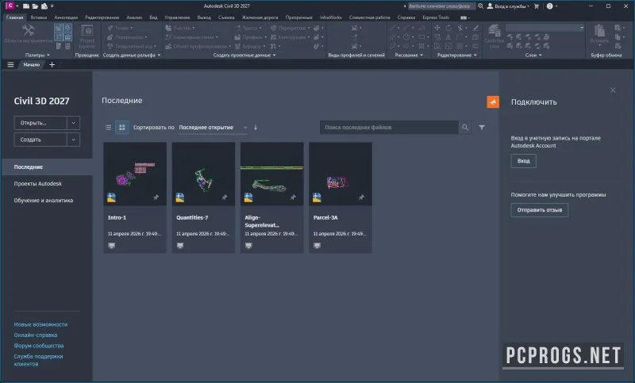Open the layer selection combo box
The height and width of the screenshot is (383, 635).
click(x=545, y=28)
